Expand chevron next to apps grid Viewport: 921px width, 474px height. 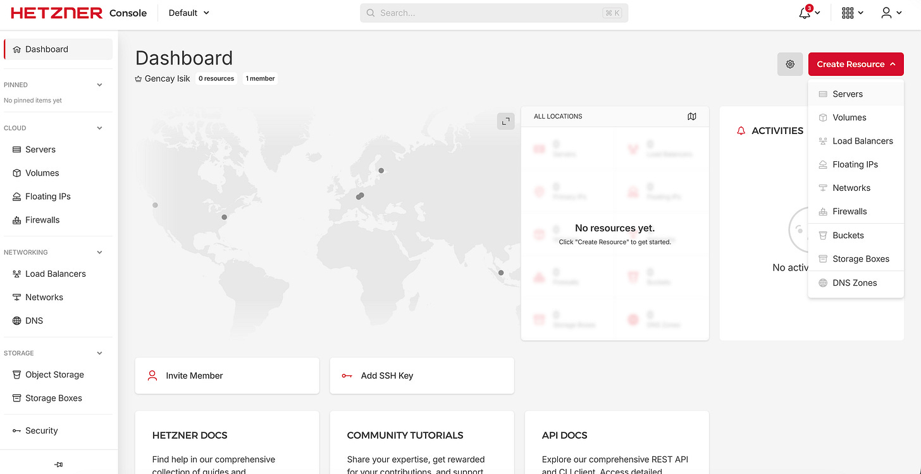coord(860,13)
